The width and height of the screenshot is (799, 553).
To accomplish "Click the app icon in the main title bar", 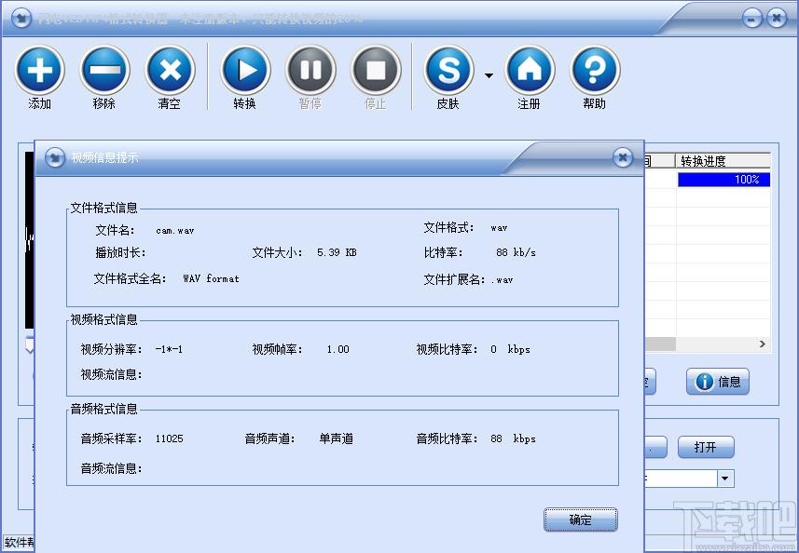I will [21, 19].
